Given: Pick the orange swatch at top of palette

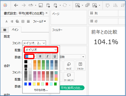Looking at the screenshot, I should point(35,62).
